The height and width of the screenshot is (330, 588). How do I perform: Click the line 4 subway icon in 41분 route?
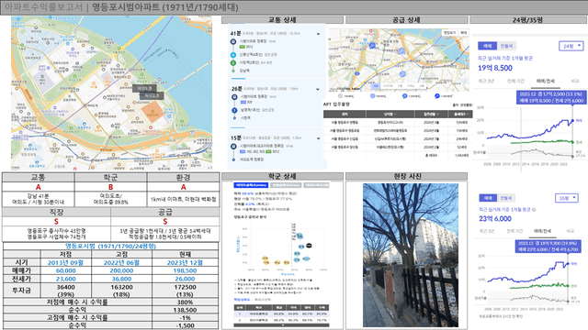click(233, 55)
